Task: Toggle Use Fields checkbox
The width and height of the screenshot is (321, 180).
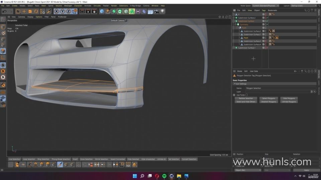Action: click(246, 95)
